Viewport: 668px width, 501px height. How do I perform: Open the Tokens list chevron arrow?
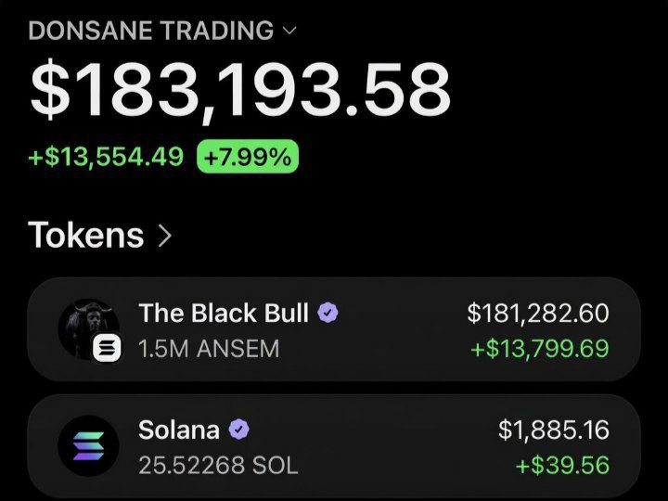[x=165, y=236]
